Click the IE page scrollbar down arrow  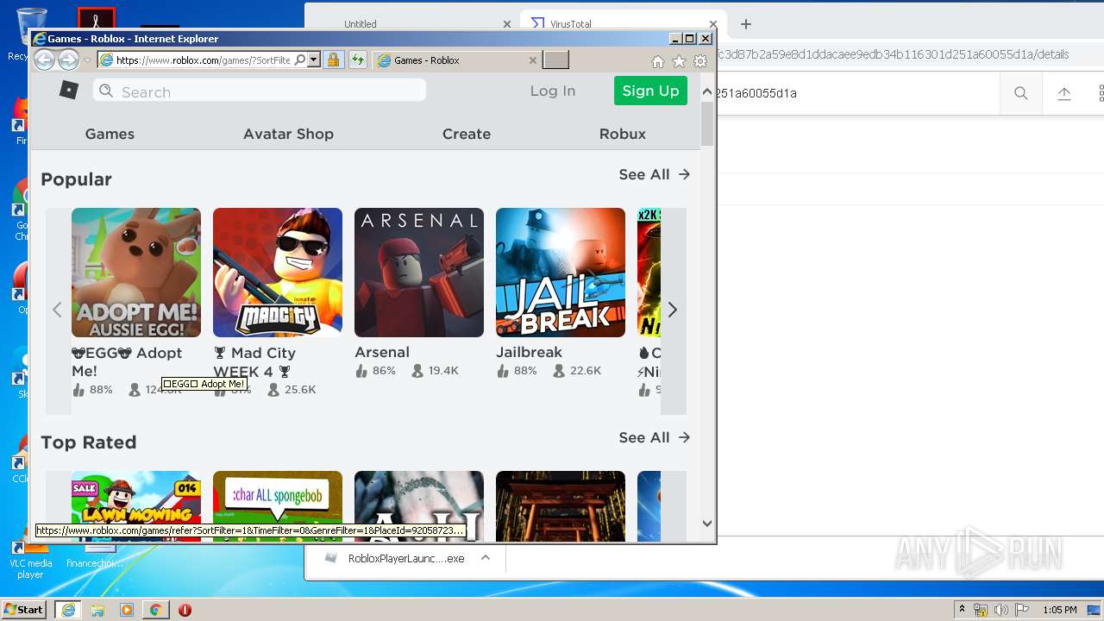(707, 523)
